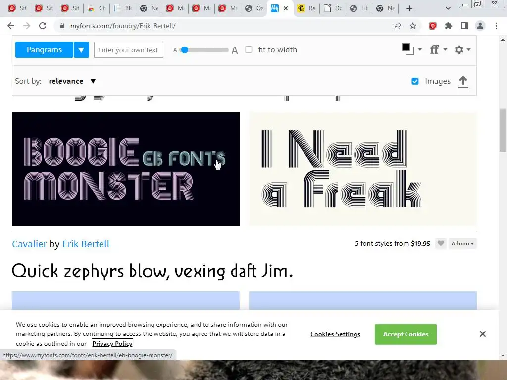Viewport: 507px width, 380px height.
Task: Open the Sort by relevance dropdown
Action: (72, 81)
